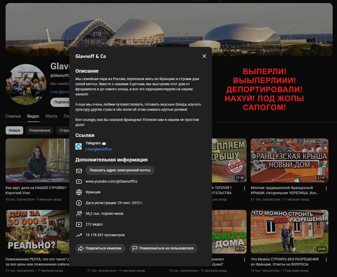Select the registration date 29 сент. 2012 text
337x277 pixels.
(x=114, y=203)
